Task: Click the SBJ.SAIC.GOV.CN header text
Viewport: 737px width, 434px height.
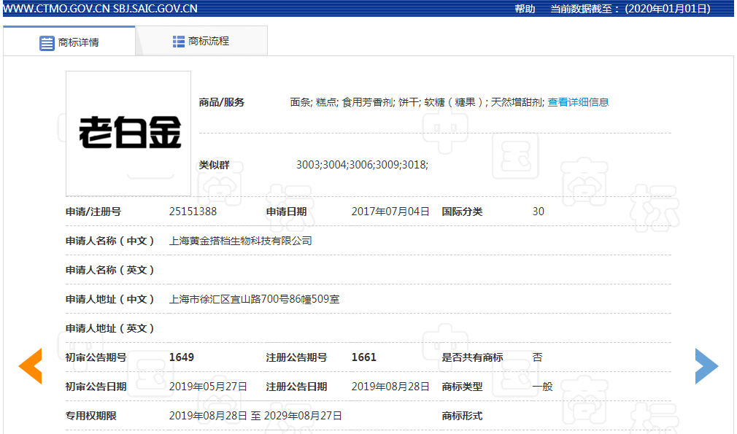Action: coord(155,9)
